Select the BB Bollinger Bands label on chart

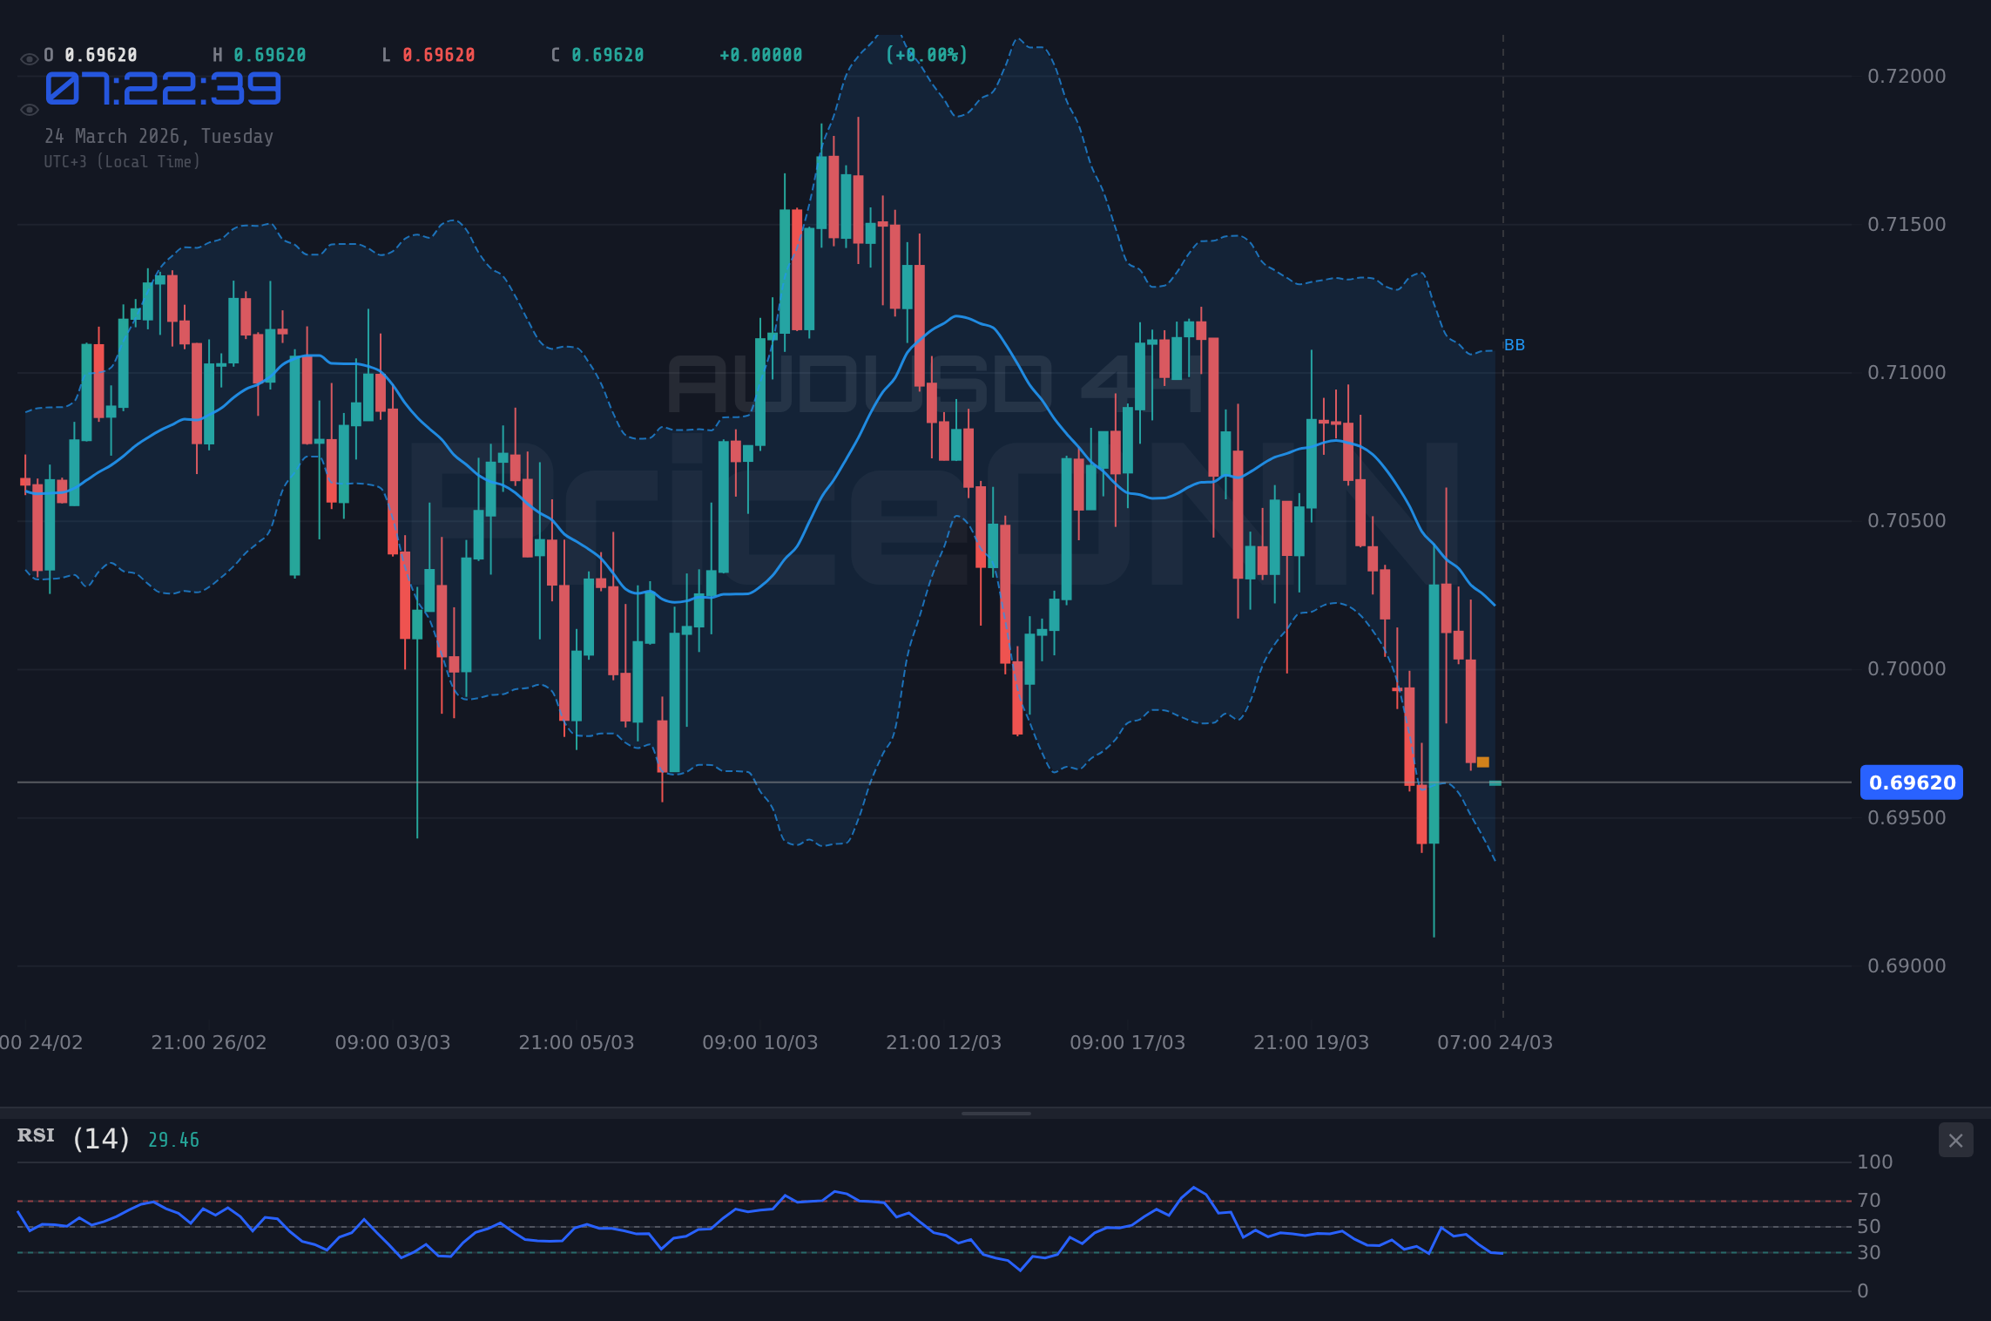[x=1515, y=345]
